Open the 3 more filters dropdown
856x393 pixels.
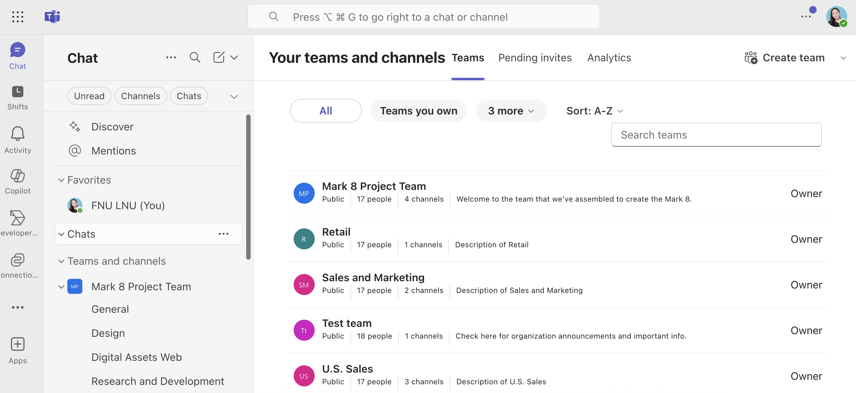pos(511,111)
